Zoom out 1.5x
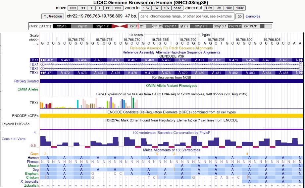The height and width of the screenshot is (188, 305). tap(208, 8)
